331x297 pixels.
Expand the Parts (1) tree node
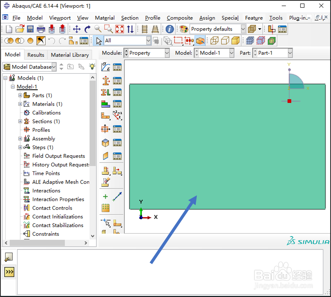(x=20, y=95)
